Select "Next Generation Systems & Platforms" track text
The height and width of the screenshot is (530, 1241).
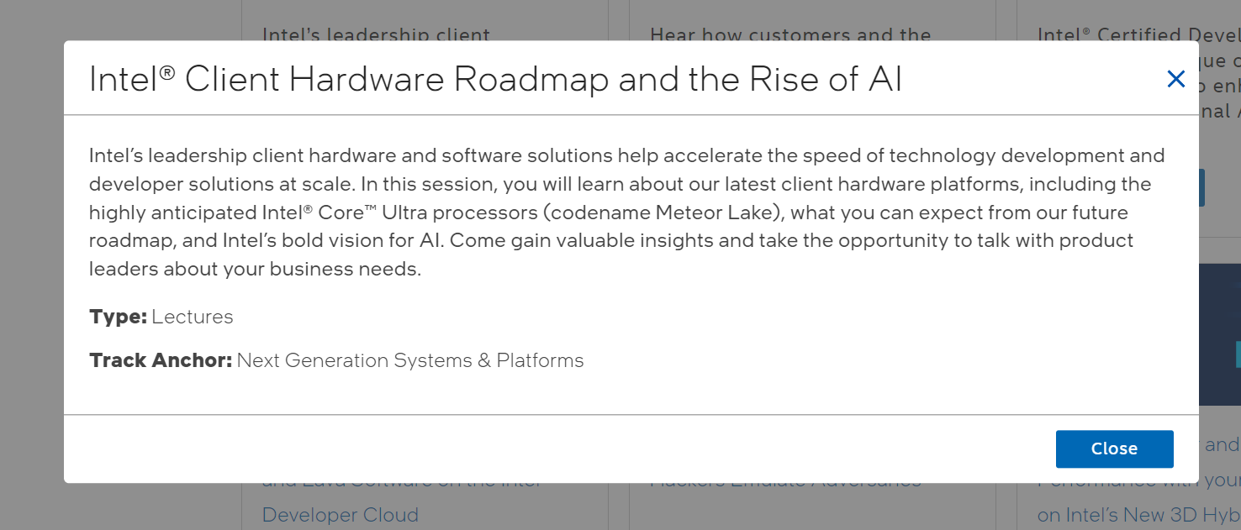(x=410, y=360)
